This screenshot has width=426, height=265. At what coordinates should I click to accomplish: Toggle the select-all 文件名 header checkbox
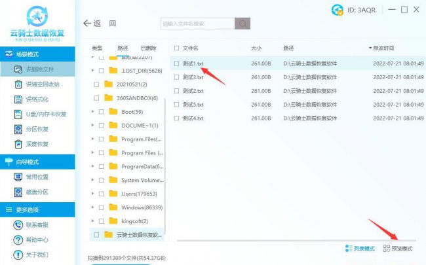click(x=176, y=48)
